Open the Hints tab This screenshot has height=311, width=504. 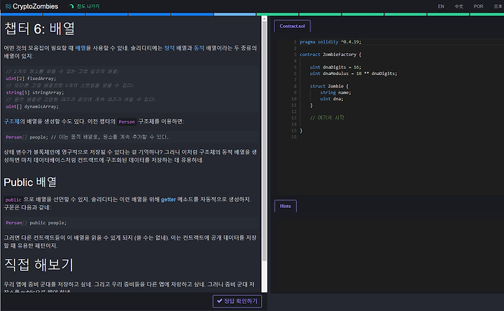click(286, 206)
